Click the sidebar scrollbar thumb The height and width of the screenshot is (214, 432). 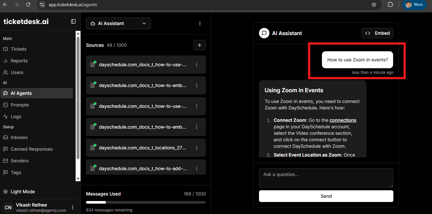[78, 98]
